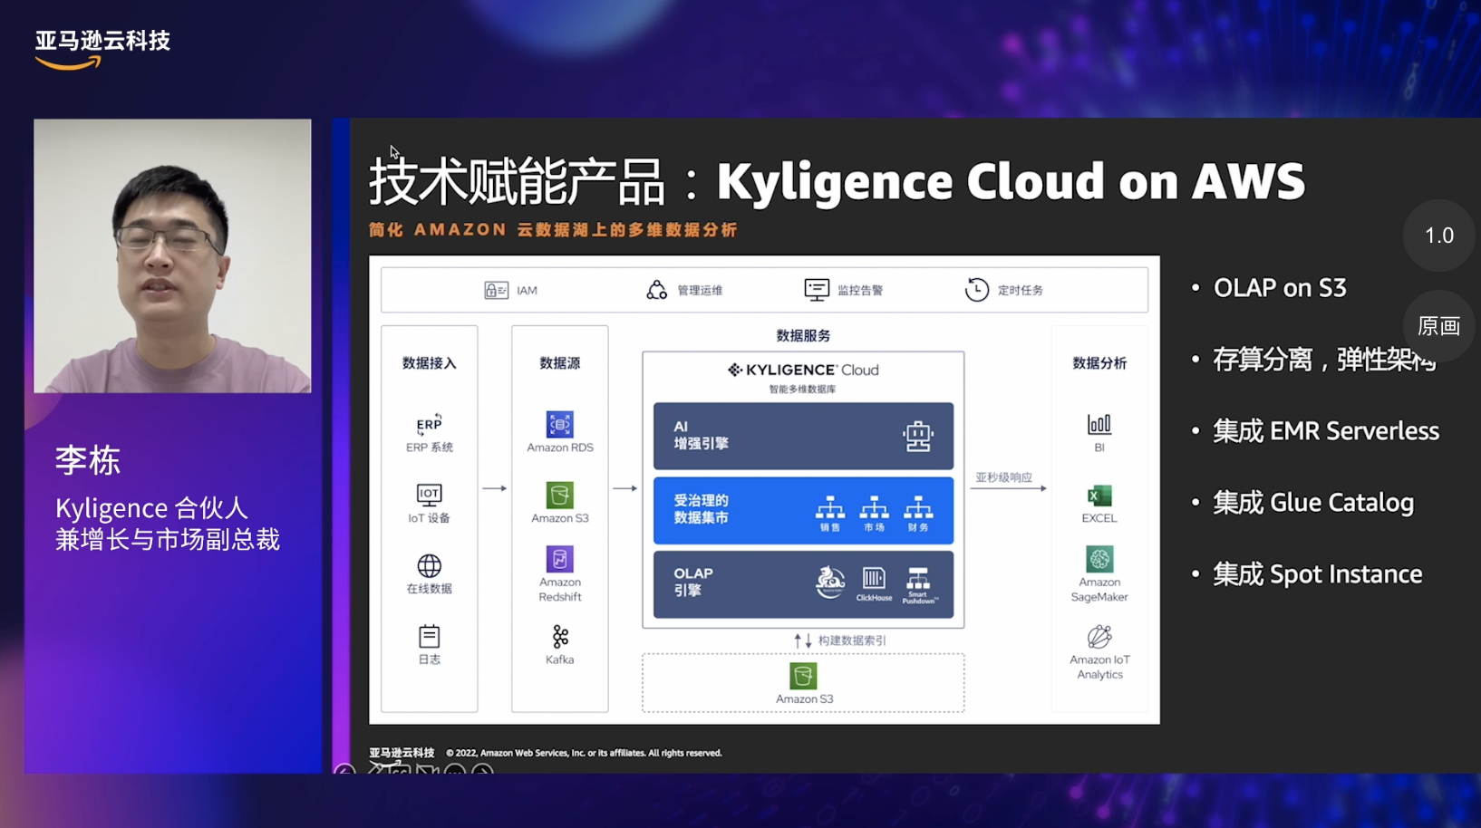Click the 数据接入 column heading
1481x828 pixels.
tap(430, 363)
